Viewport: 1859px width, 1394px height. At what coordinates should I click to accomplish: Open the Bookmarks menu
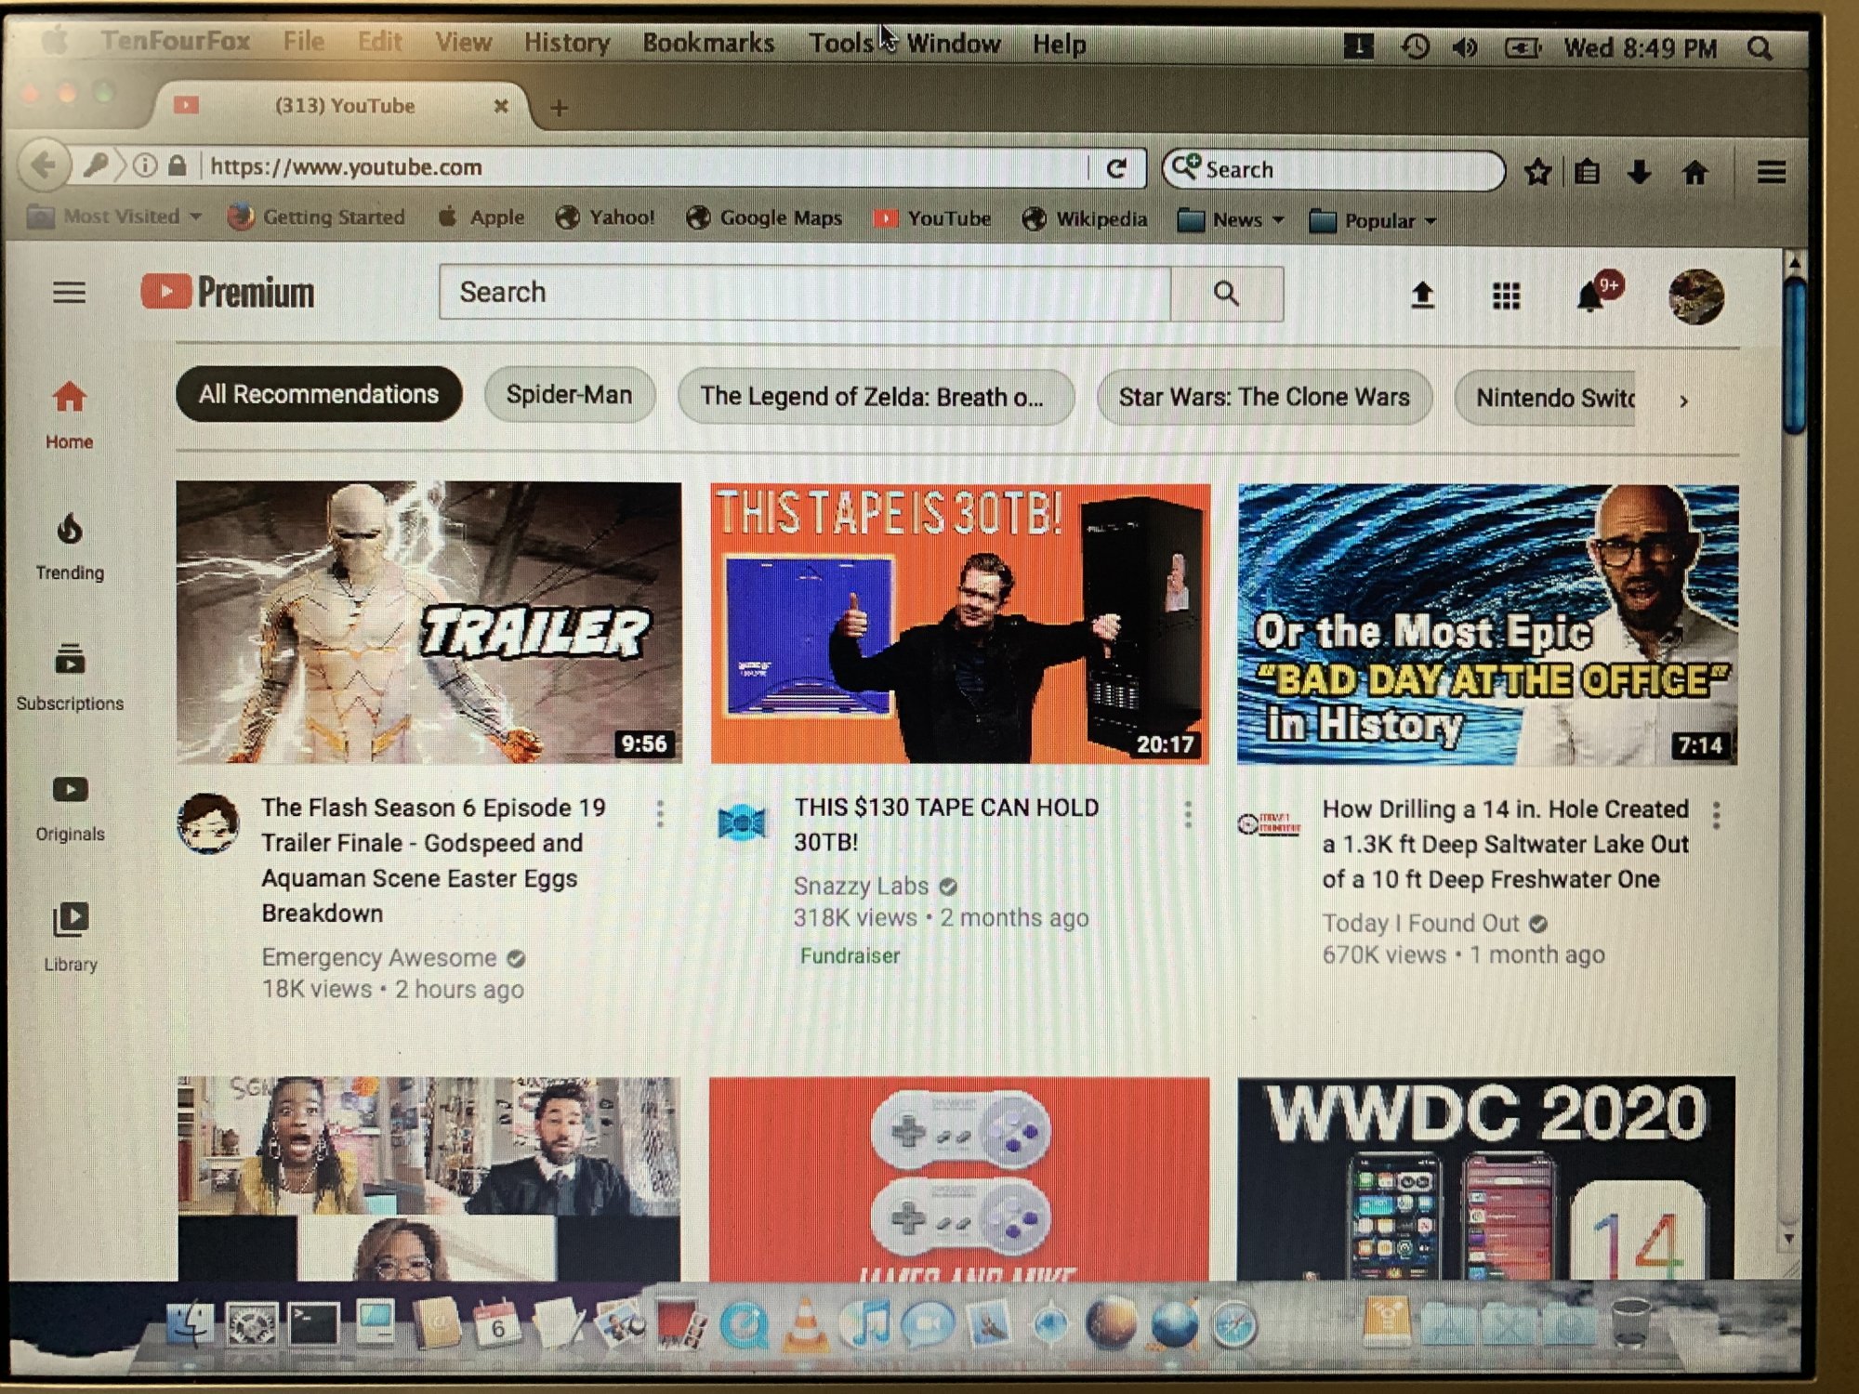[x=708, y=44]
